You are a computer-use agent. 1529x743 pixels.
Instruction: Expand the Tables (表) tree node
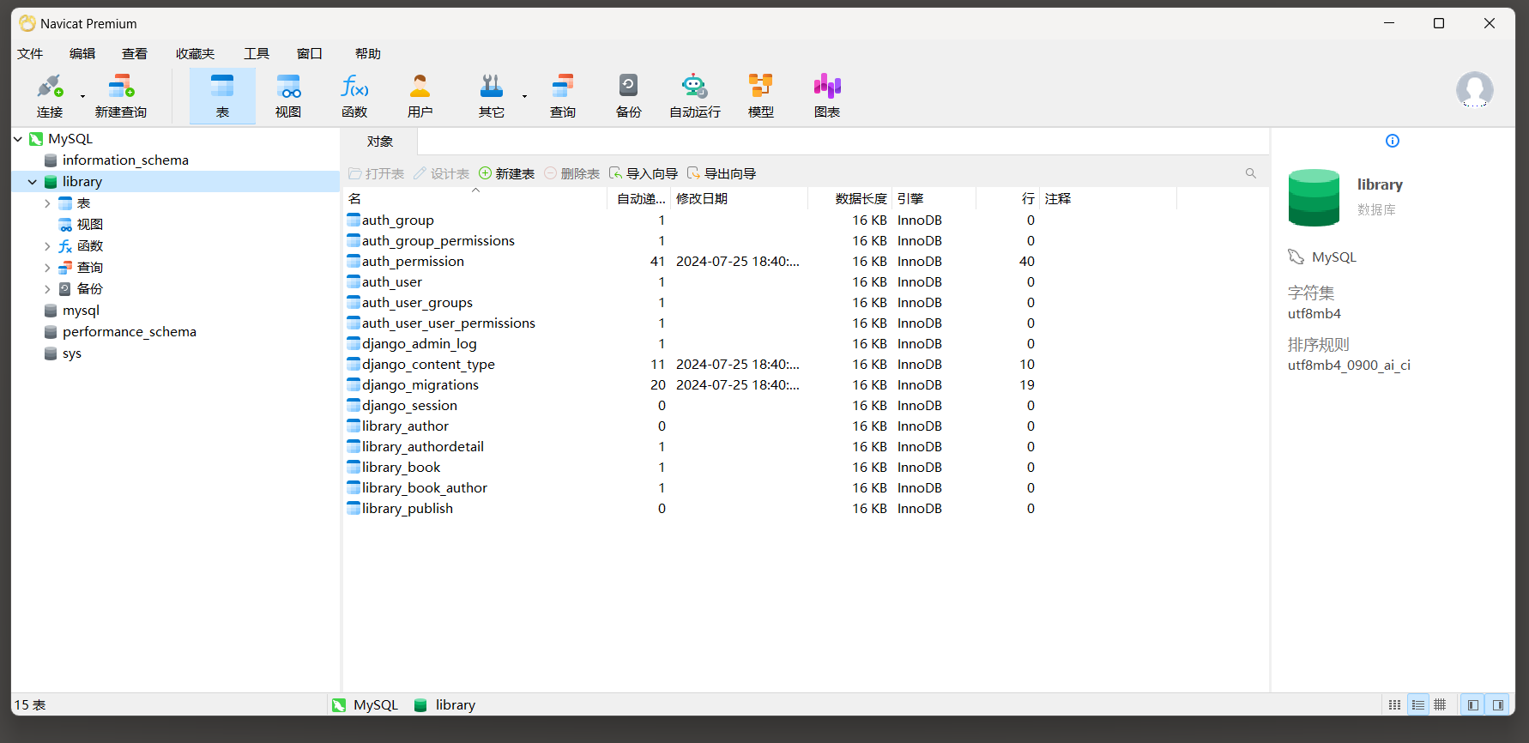(x=47, y=203)
